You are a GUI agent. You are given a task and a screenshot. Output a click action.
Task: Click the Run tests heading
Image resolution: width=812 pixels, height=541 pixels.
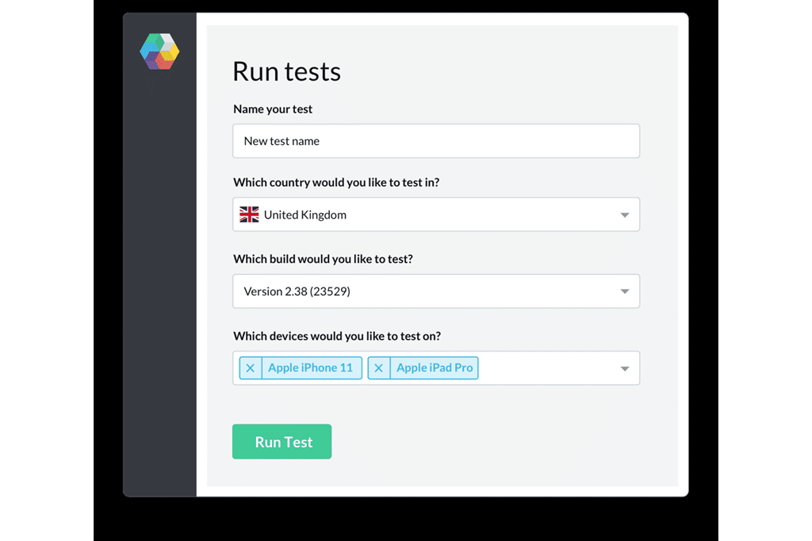[x=286, y=71]
